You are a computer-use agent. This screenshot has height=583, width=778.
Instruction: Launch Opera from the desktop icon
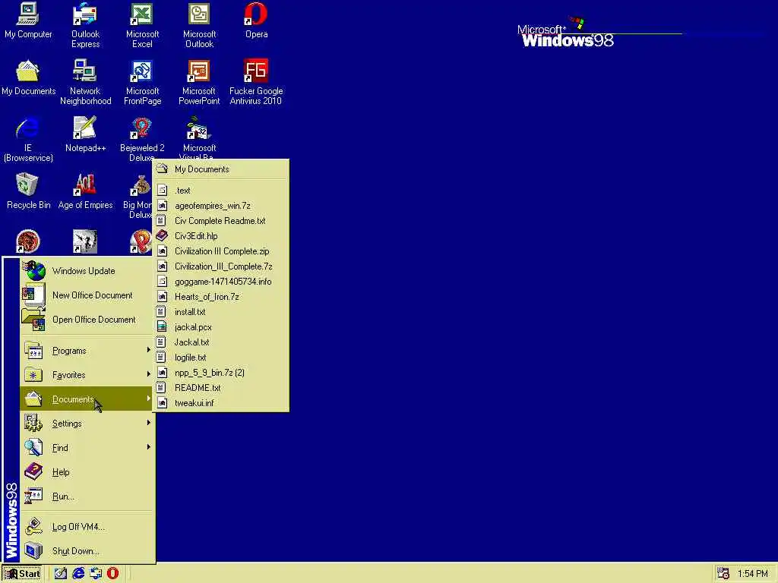256,20
